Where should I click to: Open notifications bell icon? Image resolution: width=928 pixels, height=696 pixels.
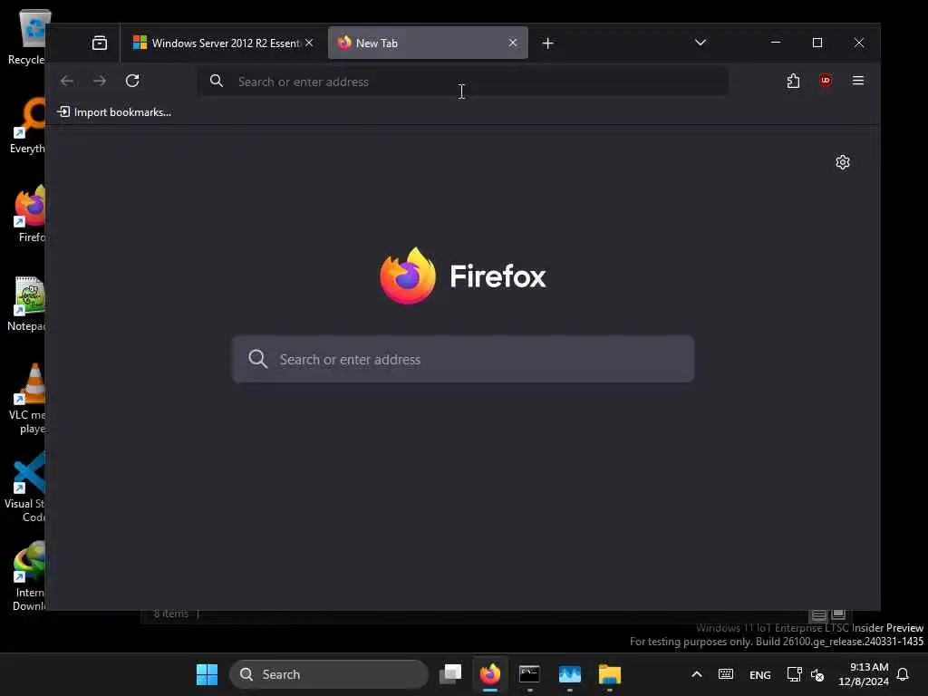pos(903,674)
